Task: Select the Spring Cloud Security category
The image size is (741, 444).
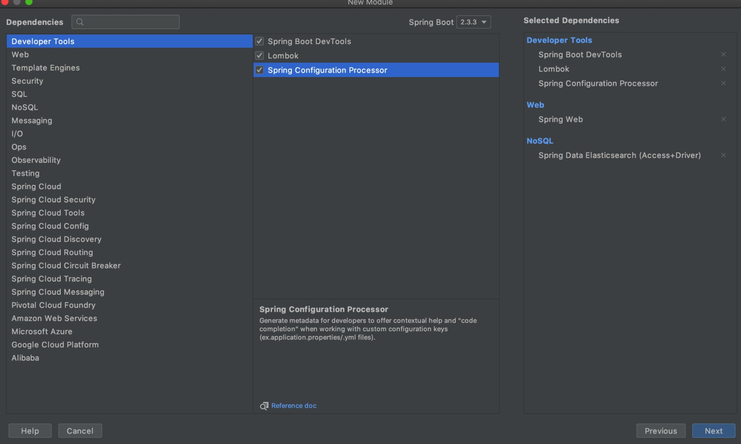Action: (x=130, y=200)
